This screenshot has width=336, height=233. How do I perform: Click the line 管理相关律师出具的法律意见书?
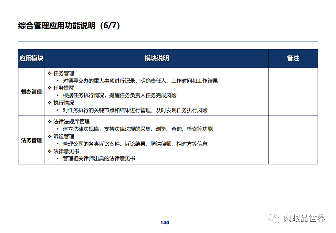99,159
